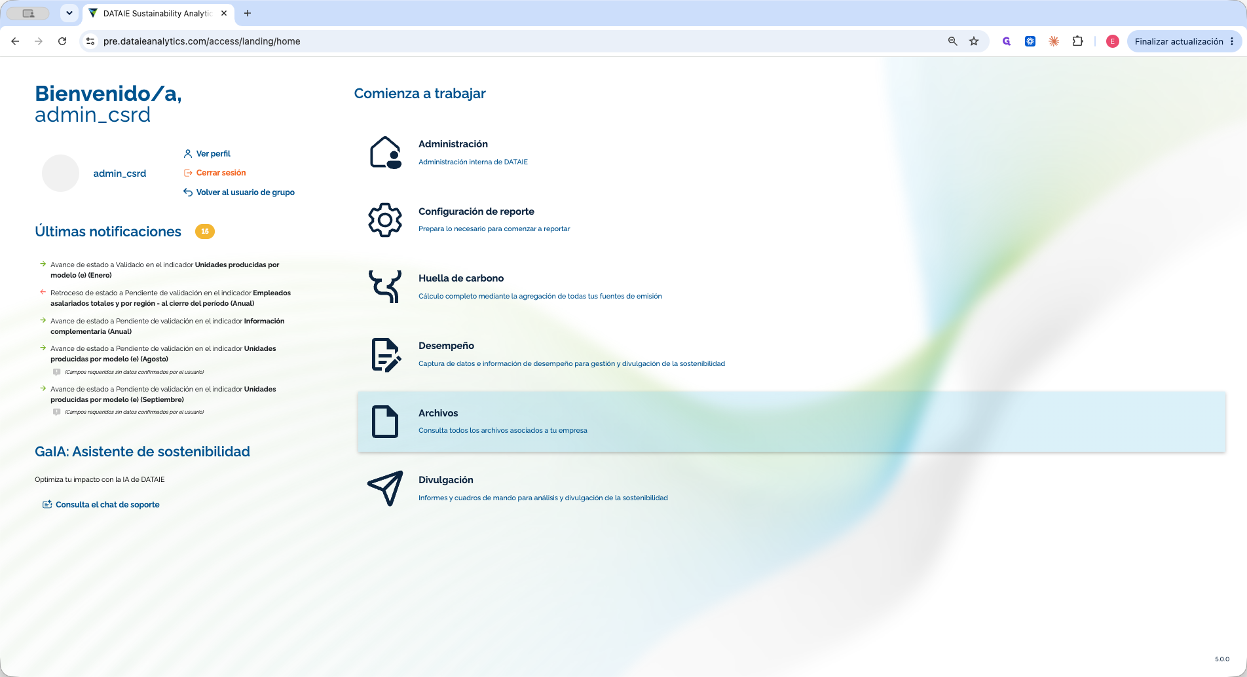Close the DATAIE Sustainability Analytics tab

(224, 13)
